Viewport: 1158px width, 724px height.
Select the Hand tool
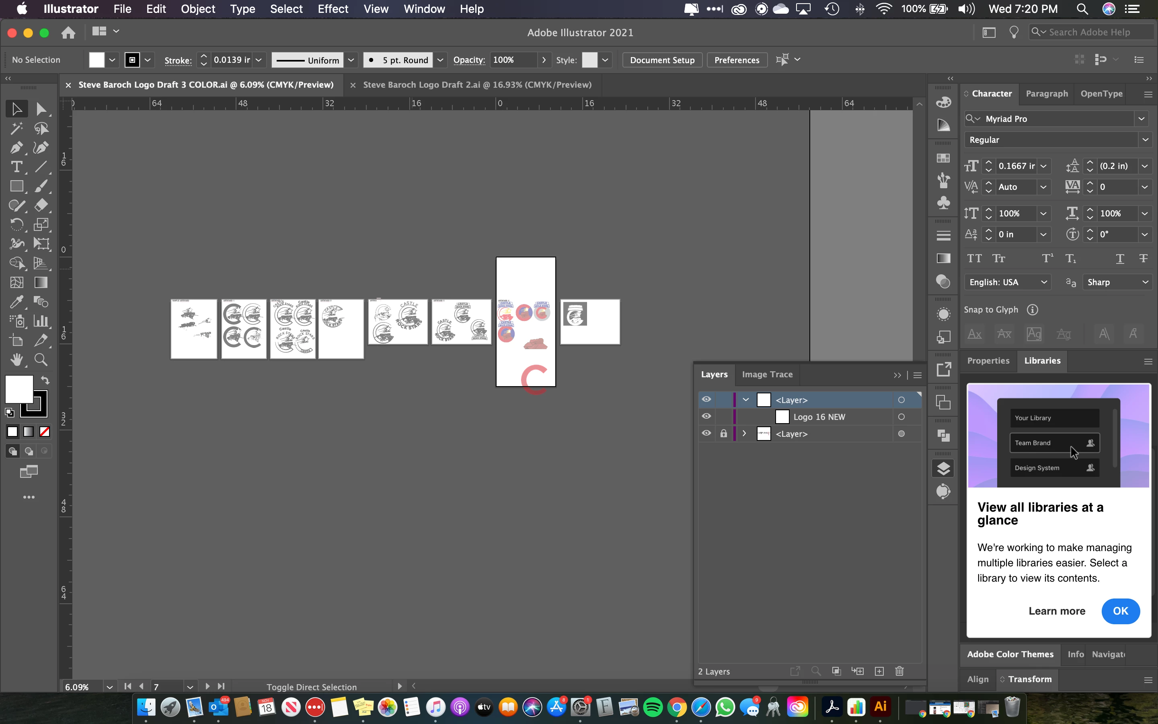pyautogui.click(x=16, y=360)
